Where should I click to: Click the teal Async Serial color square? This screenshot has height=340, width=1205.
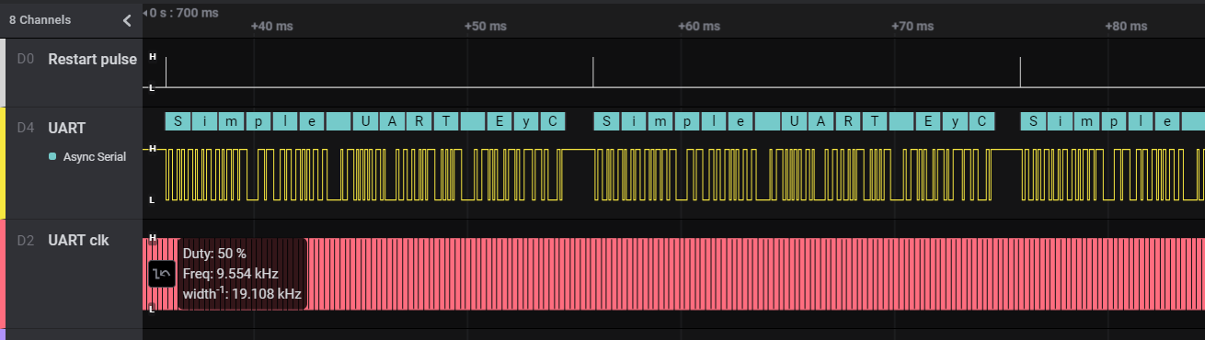pyautogui.click(x=52, y=157)
